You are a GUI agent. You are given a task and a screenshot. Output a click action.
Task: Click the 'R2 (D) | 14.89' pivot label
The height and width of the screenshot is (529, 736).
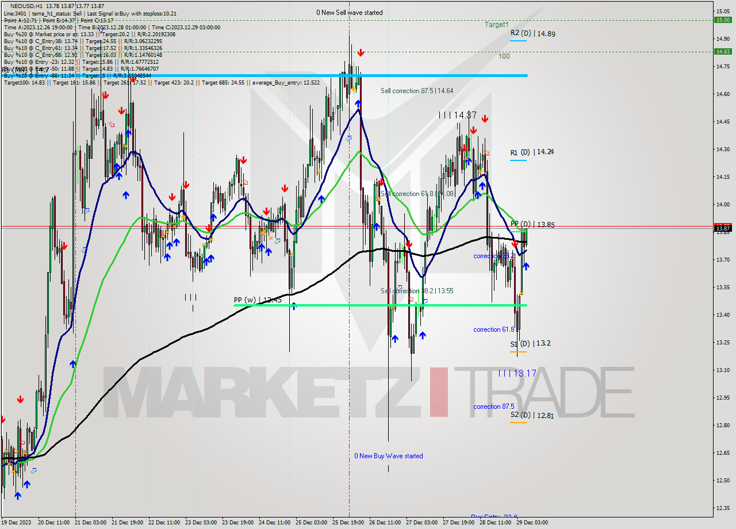(x=532, y=33)
